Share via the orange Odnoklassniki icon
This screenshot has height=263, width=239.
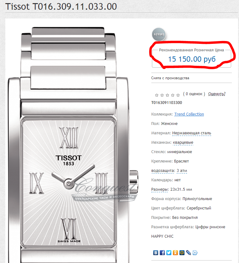(x=175, y=253)
